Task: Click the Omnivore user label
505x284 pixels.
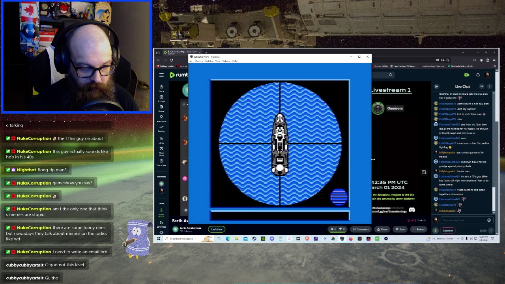Action: click(x=395, y=108)
